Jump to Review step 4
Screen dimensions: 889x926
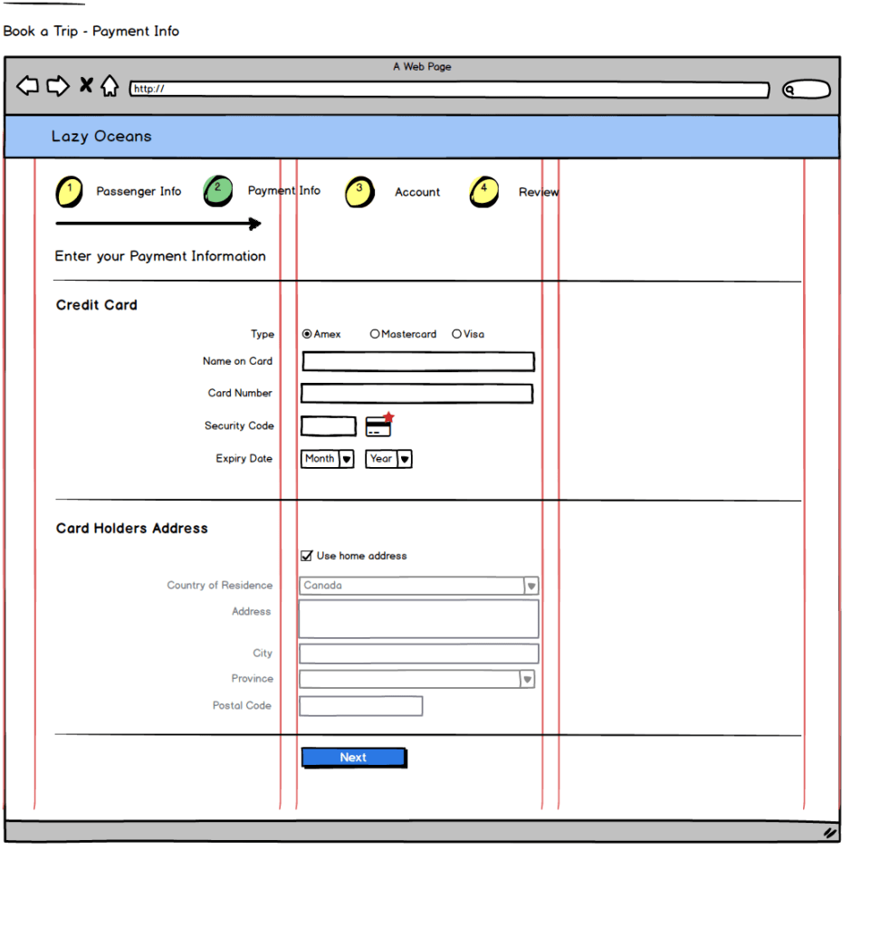pos(484,192)
